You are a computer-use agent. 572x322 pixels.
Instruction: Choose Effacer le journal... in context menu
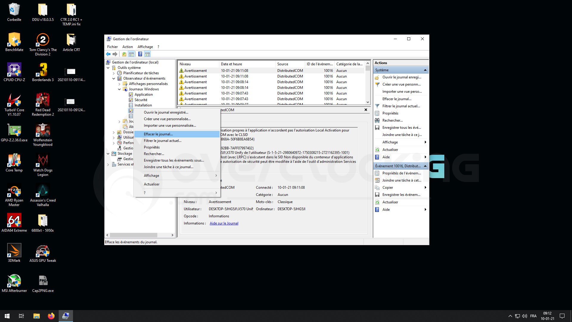[177, 134]
